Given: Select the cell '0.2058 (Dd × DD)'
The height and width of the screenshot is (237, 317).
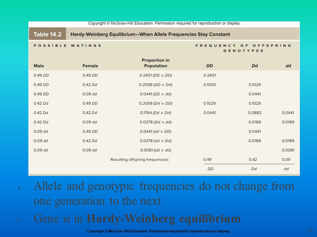Looking at the screenshot, I should click(x=156, y=103).
